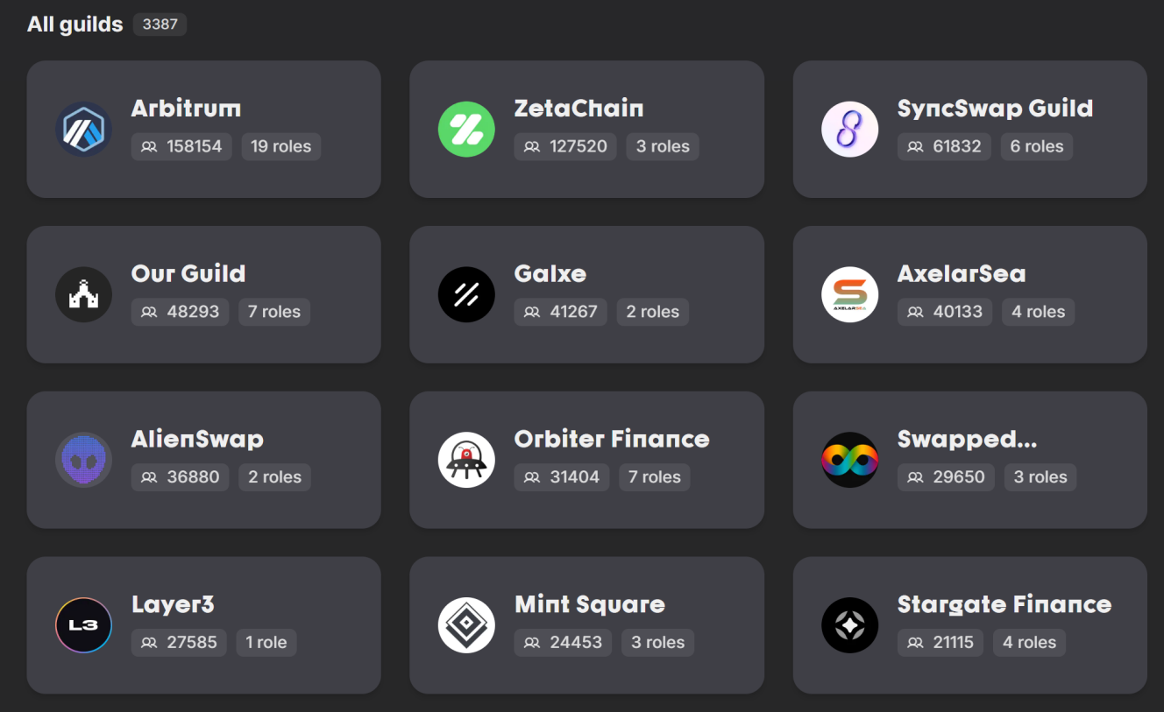This screenshot has height=712, width=1164.
Task: Click the Our Guild castle icon
Action: click(x=84, y=294)
